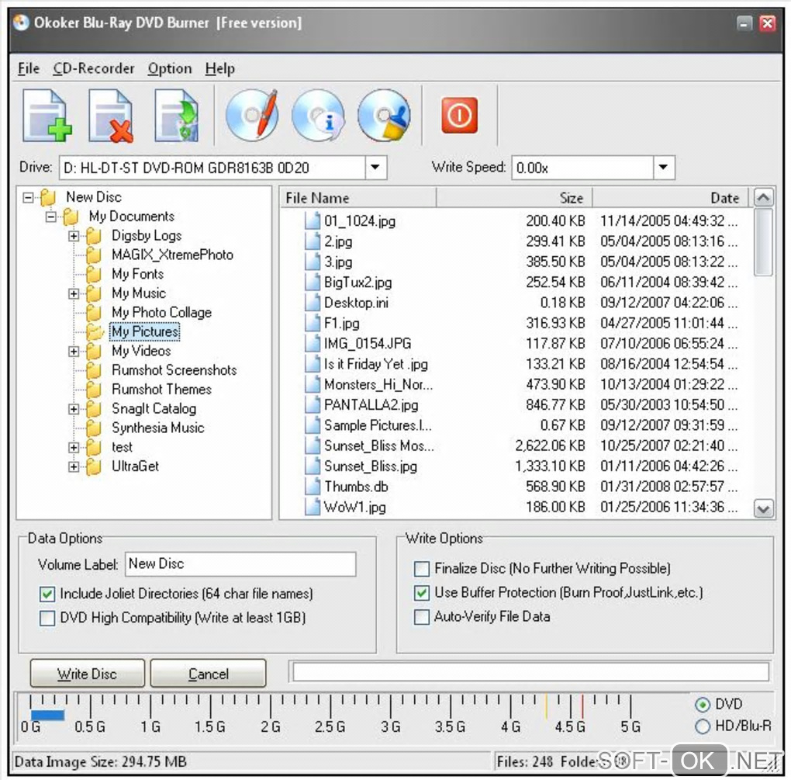
Task: Click the folder icon beside Rumshot Screenshots
Action: coord(94,370)
